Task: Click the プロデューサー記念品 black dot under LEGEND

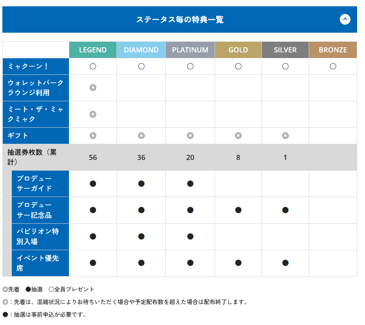Action: [x=93, y=210]
